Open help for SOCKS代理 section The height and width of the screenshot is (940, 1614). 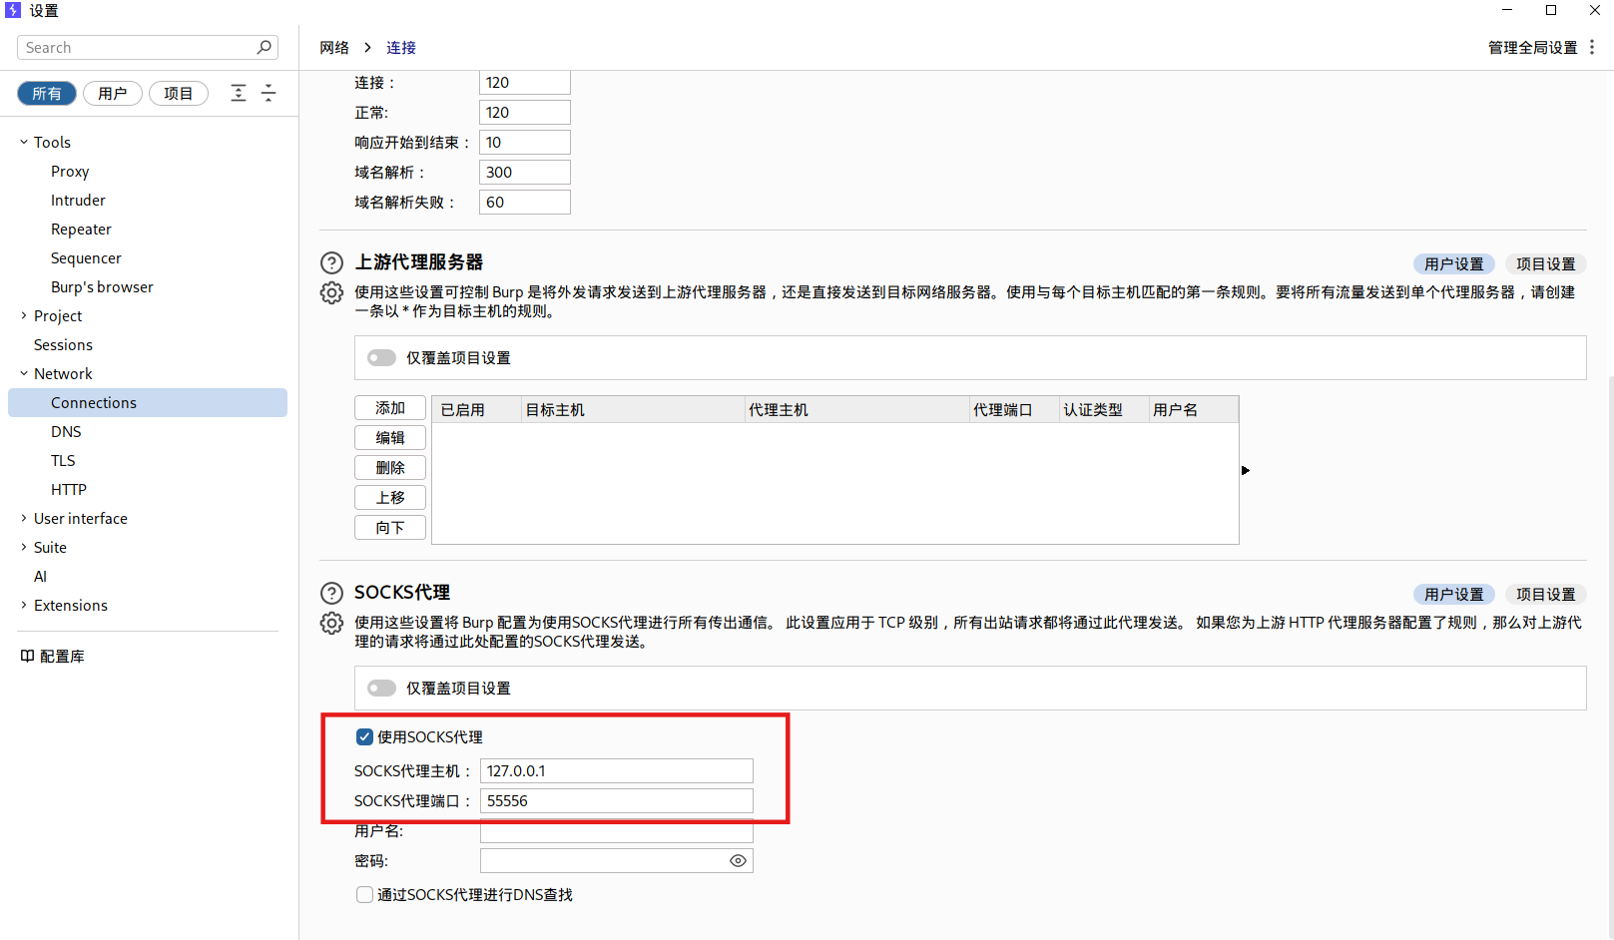331,593
